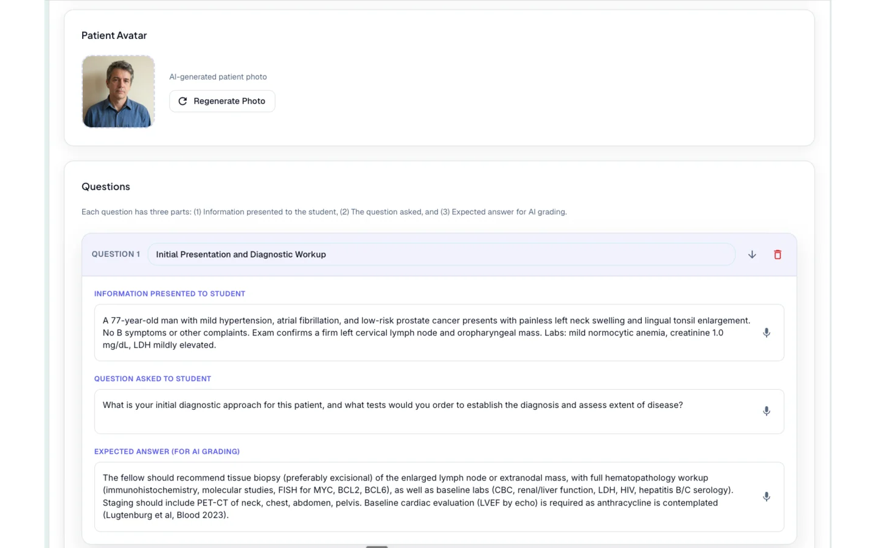Click the Patient Avatar heading
Image resolution: width=876 pixels, height=548 pixels.
click(x=114, y=35)
